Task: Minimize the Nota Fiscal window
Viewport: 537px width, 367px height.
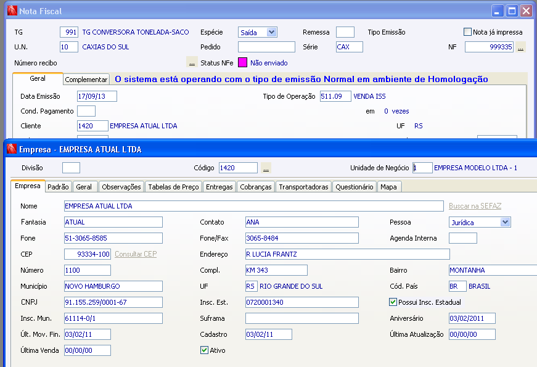Action: point(498,11)
